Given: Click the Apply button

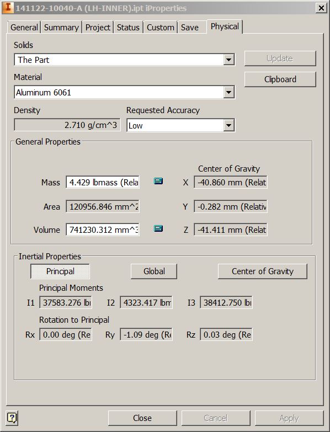Looking at the screenshot, I should tap(289, 418).
